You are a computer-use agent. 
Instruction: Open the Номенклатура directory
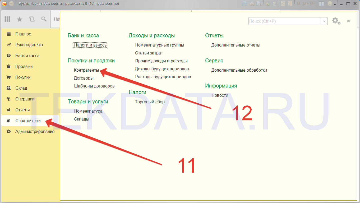88,111
